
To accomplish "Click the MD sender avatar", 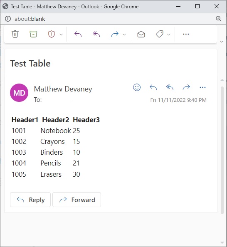I will tap(19, 93).
